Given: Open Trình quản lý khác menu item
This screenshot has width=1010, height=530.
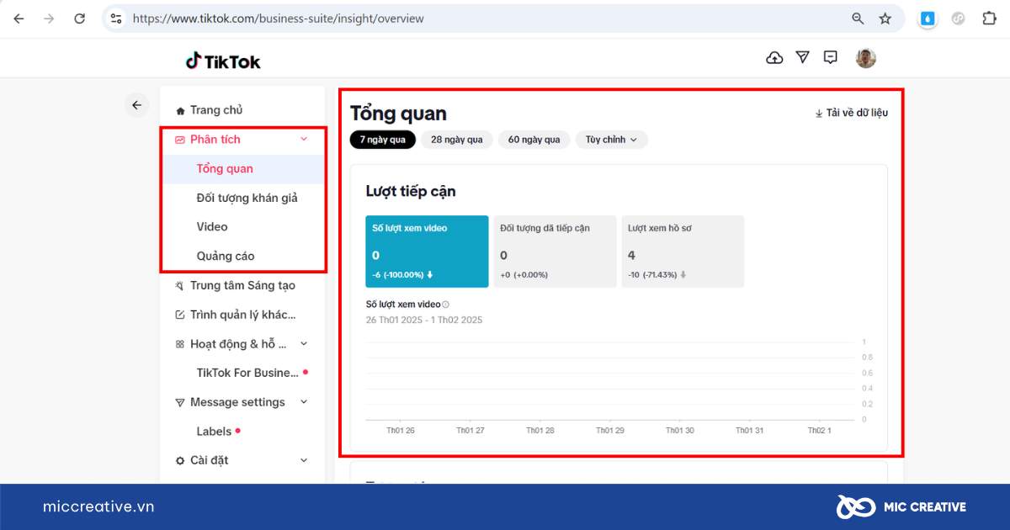Looking at the screenshot, I should pos(242,315).
